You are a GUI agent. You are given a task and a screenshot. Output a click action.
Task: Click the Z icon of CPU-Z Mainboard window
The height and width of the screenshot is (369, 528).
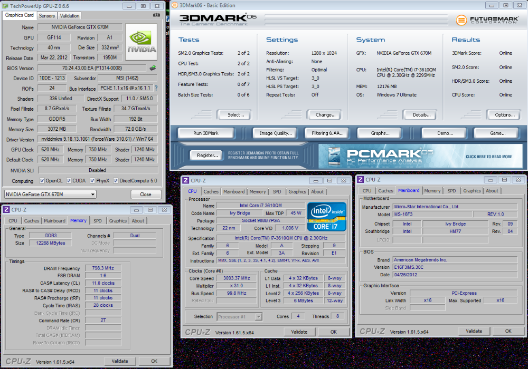coord(360,180)
